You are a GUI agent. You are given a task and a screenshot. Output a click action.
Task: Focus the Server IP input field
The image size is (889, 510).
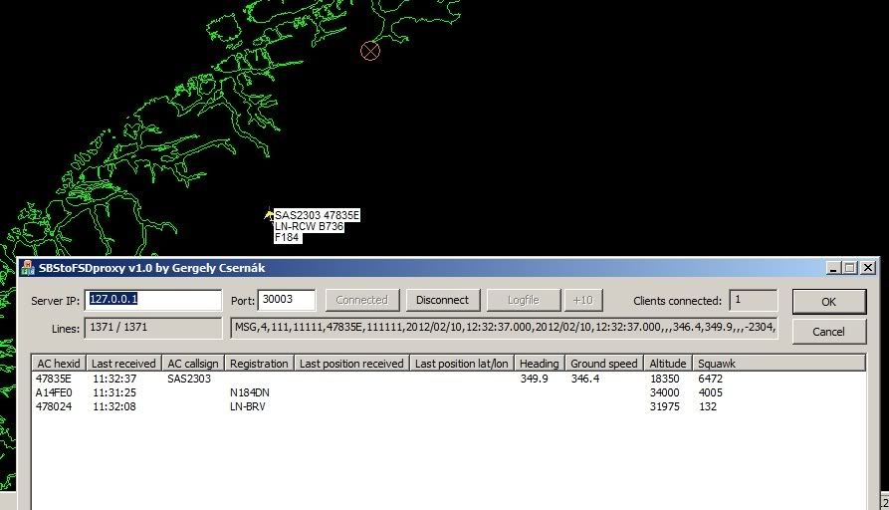[154, 300]
